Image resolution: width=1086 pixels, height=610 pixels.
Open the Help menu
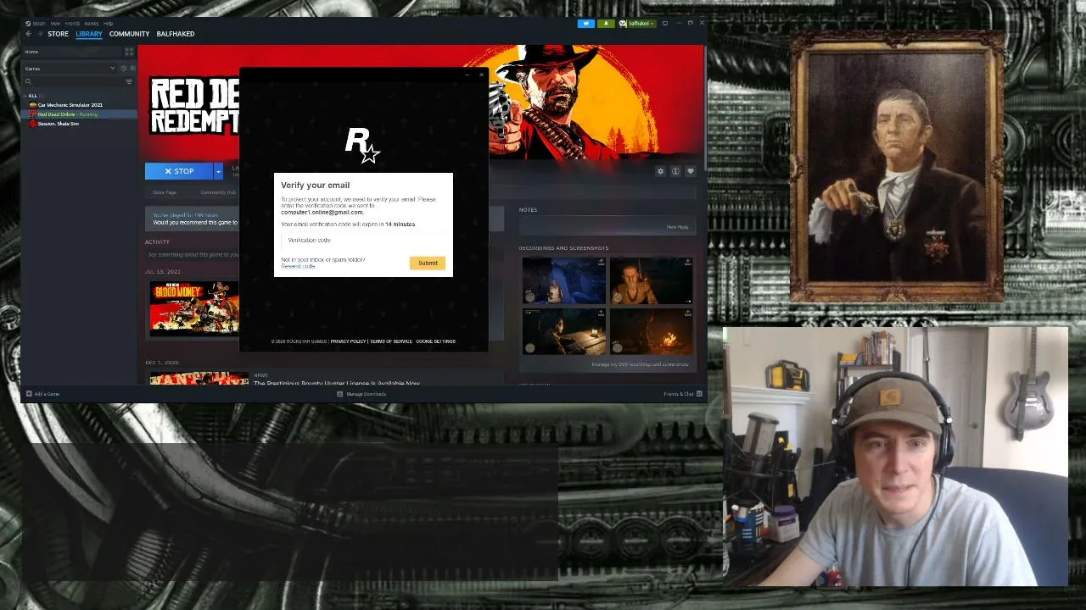pyautogui.click(x=108, y=23)
